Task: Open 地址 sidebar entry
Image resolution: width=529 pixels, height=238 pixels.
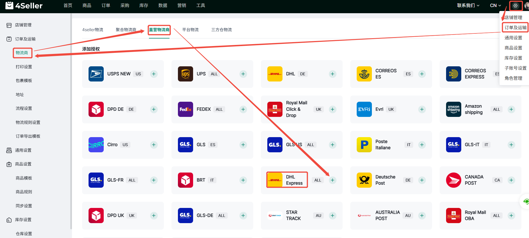Action: pos(20,95)
